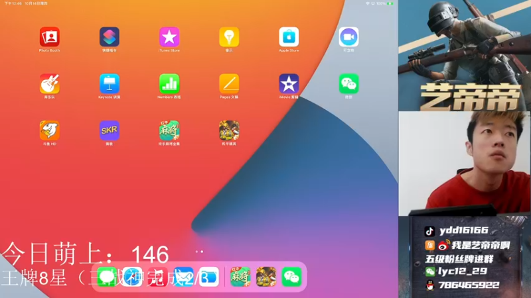Tap the "Apple Store" label text
Image resolution: width=531 pixels, height=298 pixels.
tap(289, 50)
